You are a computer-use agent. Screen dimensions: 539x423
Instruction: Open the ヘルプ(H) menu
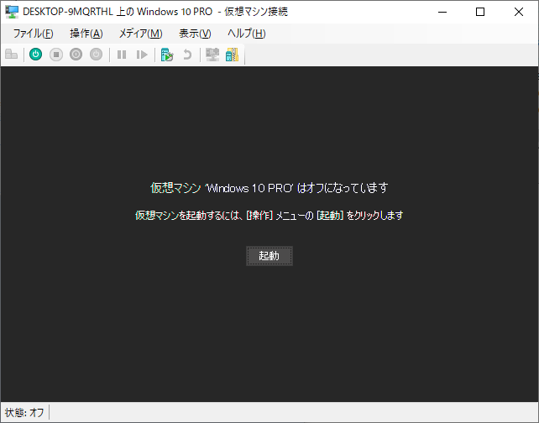(247, 34)
